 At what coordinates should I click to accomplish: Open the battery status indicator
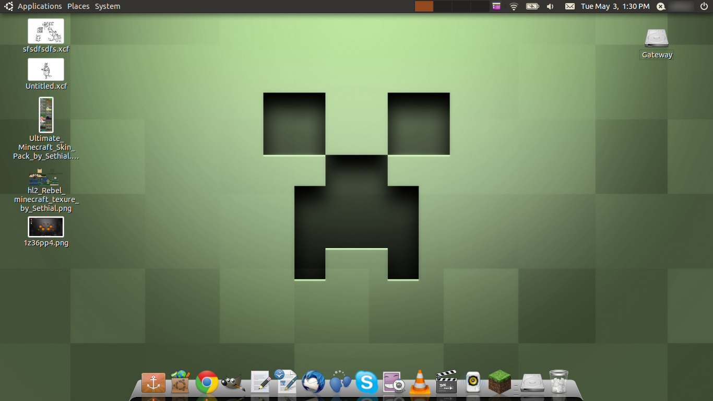tap(532, 6)
